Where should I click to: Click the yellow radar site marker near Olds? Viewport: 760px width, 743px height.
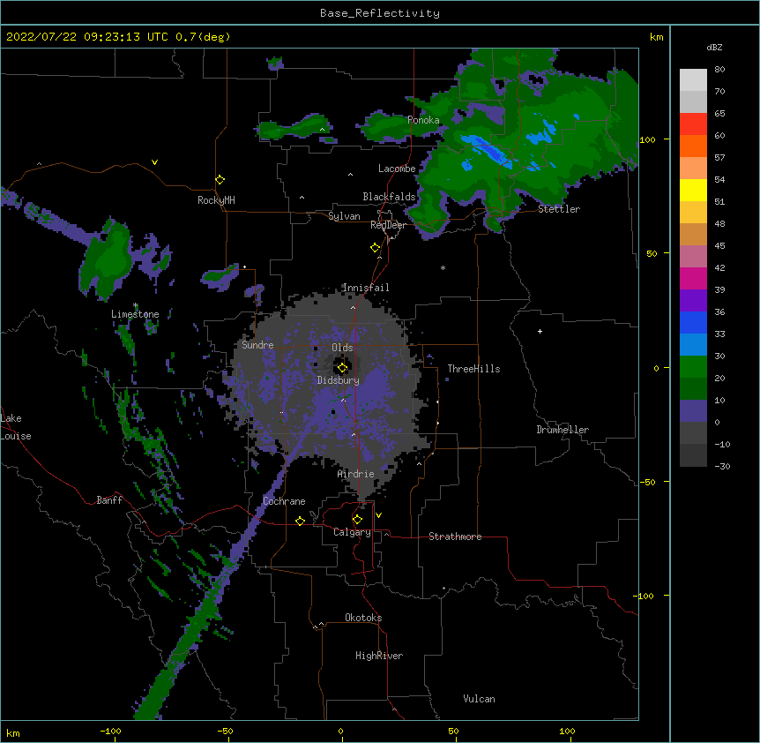342,368
